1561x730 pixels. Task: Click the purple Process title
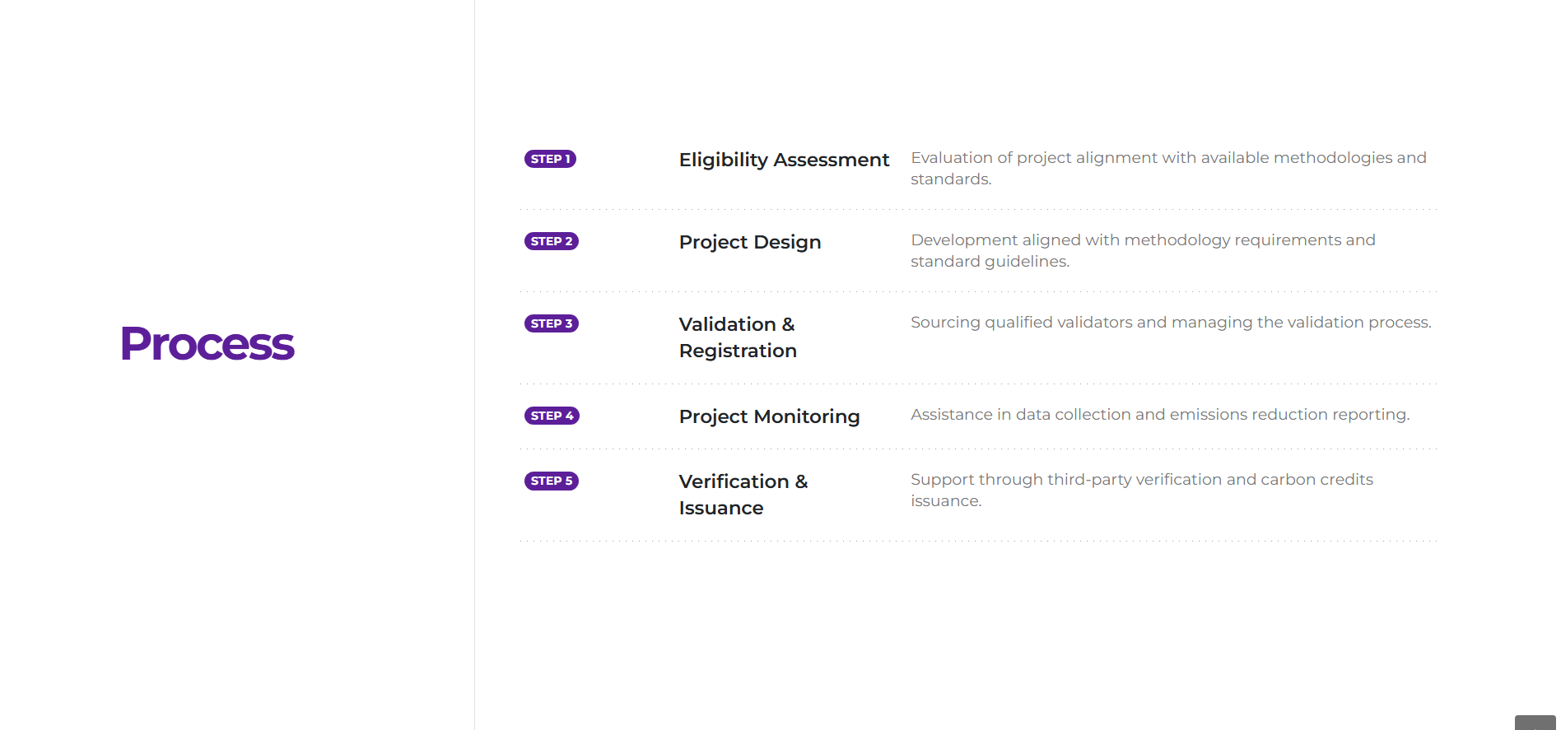[207, 344]
